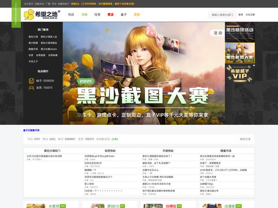Open the post 收个台服大贤者

208,177
